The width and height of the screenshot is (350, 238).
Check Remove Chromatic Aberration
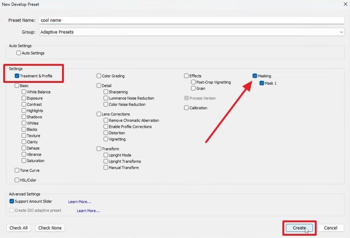pyautogui.click(x=106, y=120)
